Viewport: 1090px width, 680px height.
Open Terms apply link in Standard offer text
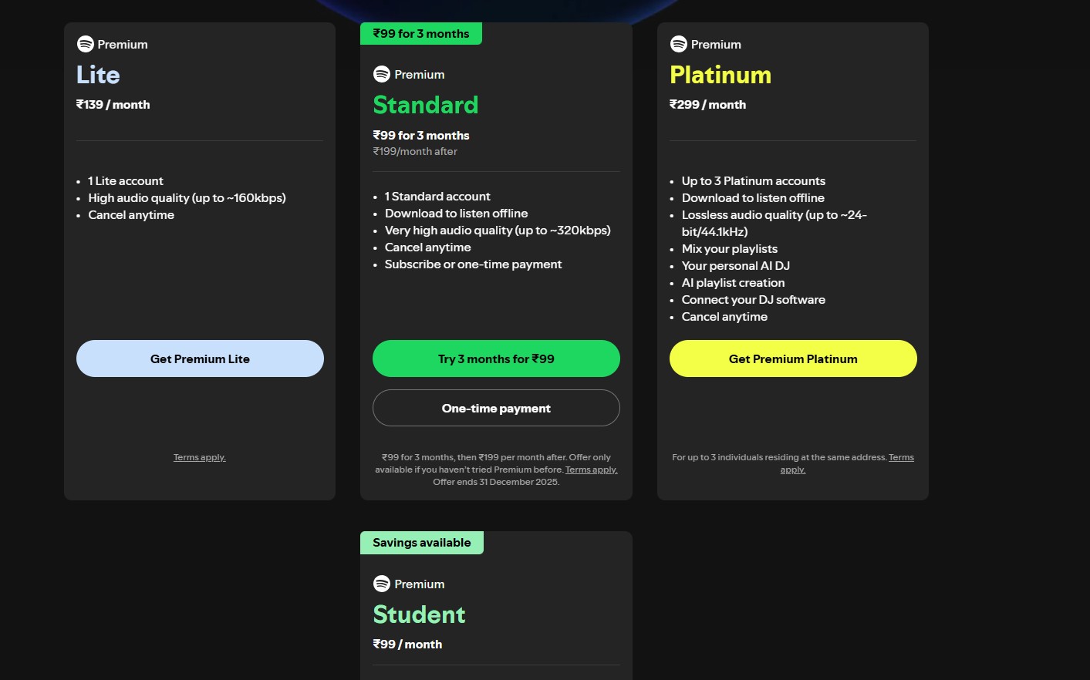591,469
